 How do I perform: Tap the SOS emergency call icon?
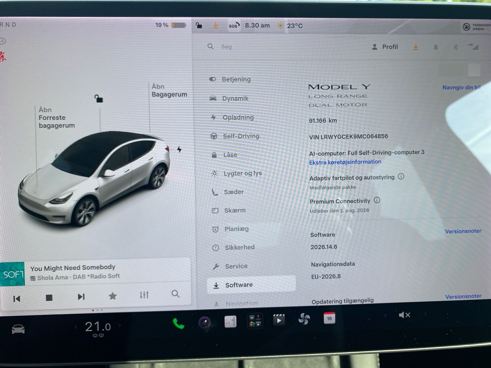click(234, 26)
